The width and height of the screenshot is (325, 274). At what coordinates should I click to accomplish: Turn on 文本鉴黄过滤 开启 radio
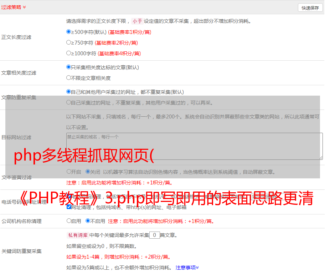tap(69, 172)
